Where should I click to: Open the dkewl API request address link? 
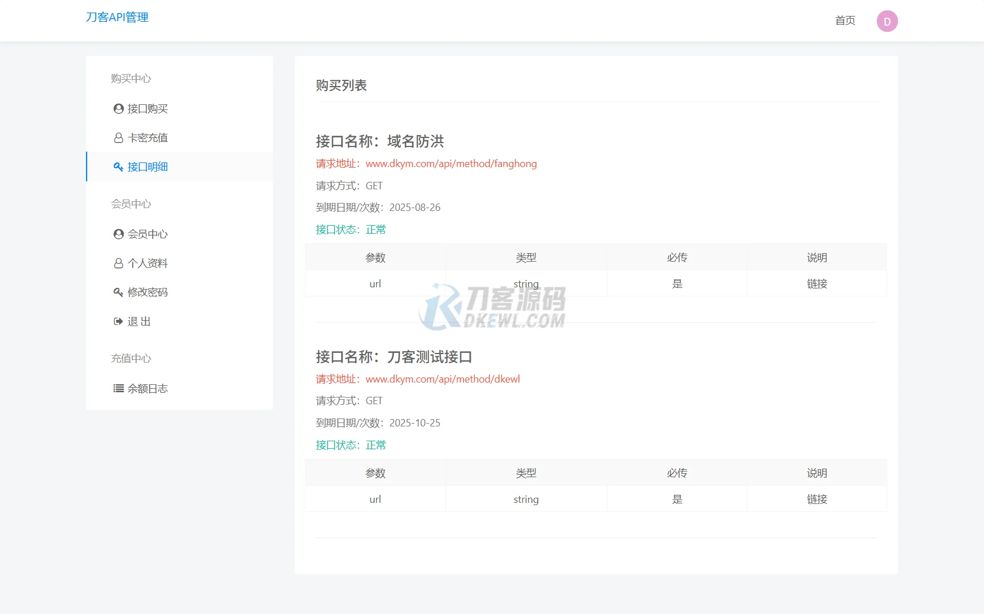pos(442,379)
